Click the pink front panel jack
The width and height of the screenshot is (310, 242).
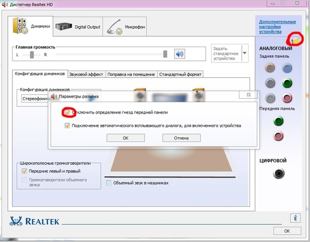pyautogui.click(x=278, y=136)
